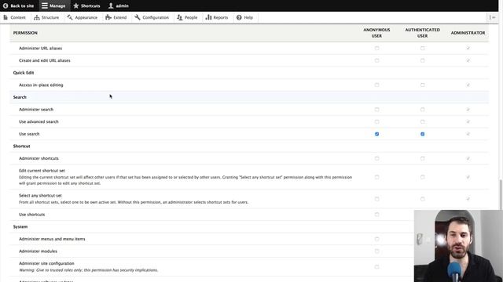Viewport: 503px width, 282px height.
Task: Click the Search section heading
Action: 20,97
